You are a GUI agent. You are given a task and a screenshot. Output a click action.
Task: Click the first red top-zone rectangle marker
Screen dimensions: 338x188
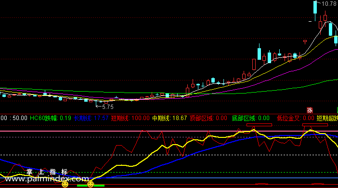[259, 125]
